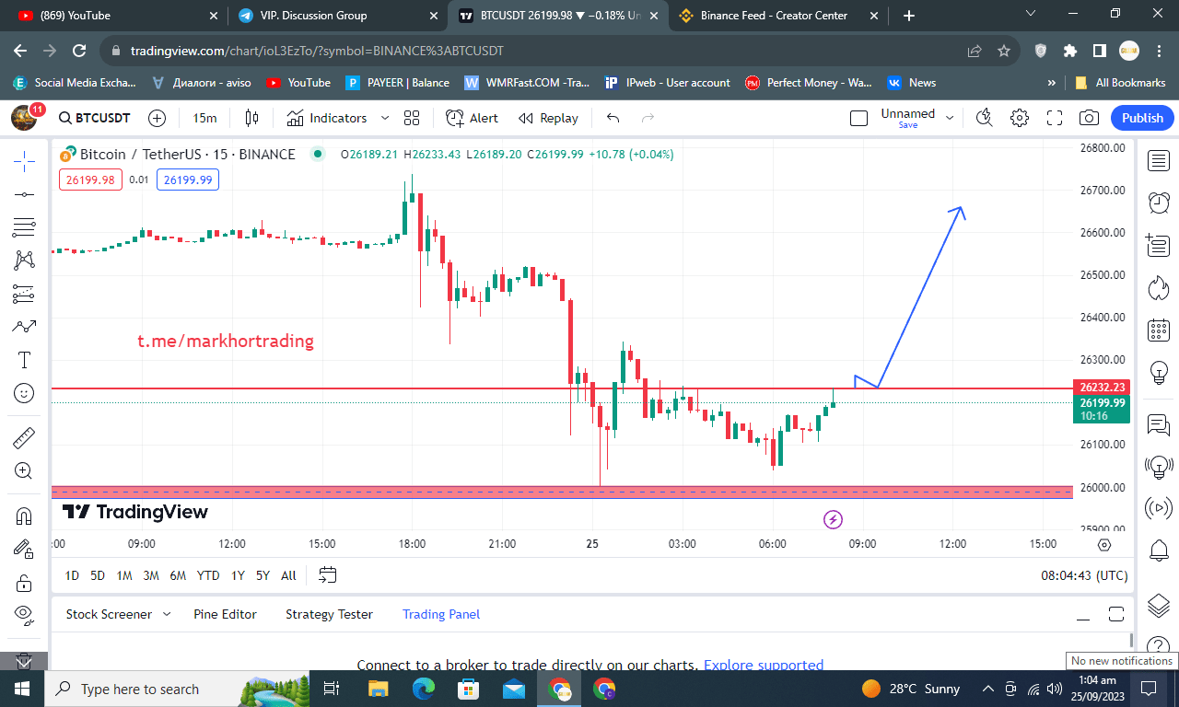Take a chart snapshot with camera icon
Viewport: 1179px width, 707px height.
(x=1089, y=118)
